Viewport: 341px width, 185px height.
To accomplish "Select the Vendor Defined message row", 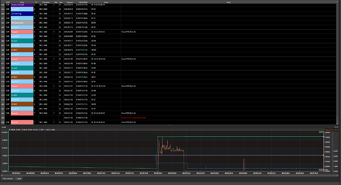I will coord(22,4).
